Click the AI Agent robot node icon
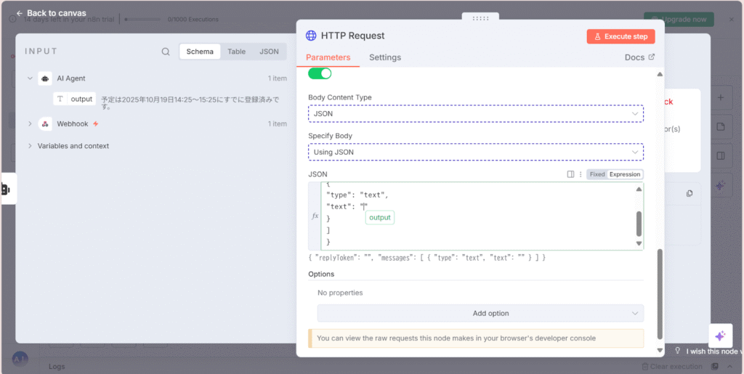744x374 pixels. point(45,78)
